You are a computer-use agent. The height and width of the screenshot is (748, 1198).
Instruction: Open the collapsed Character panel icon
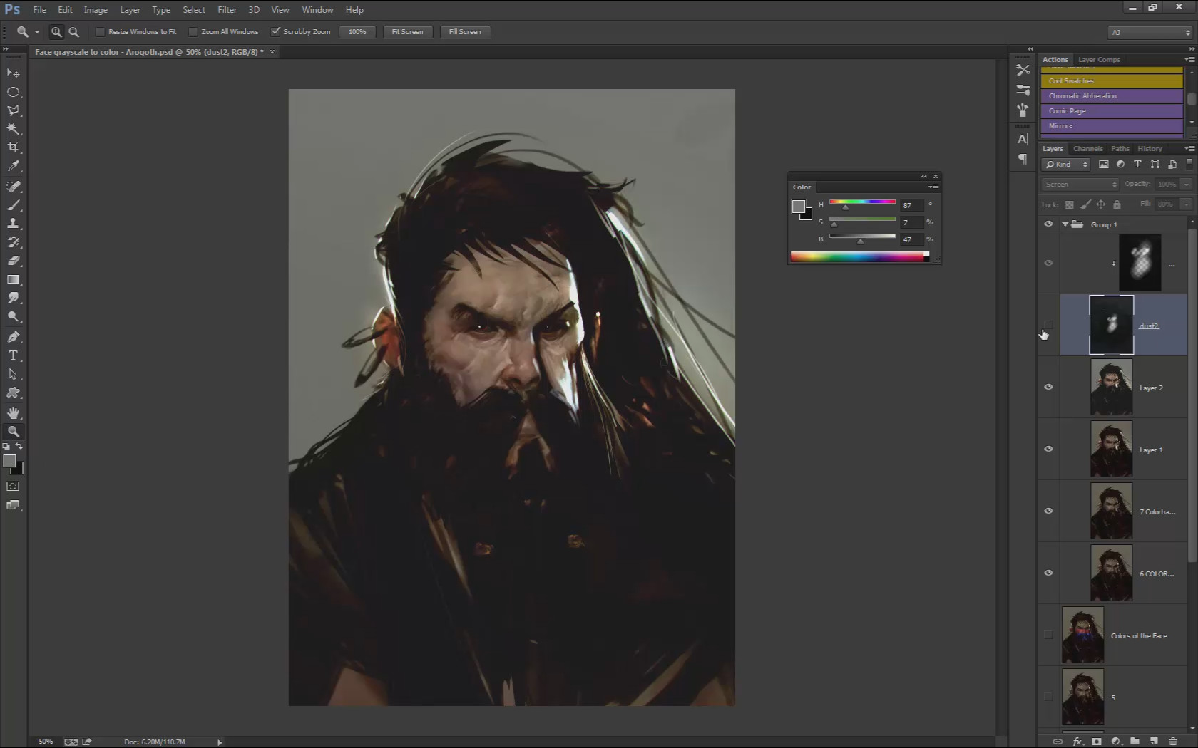[x=1023, y=139]
